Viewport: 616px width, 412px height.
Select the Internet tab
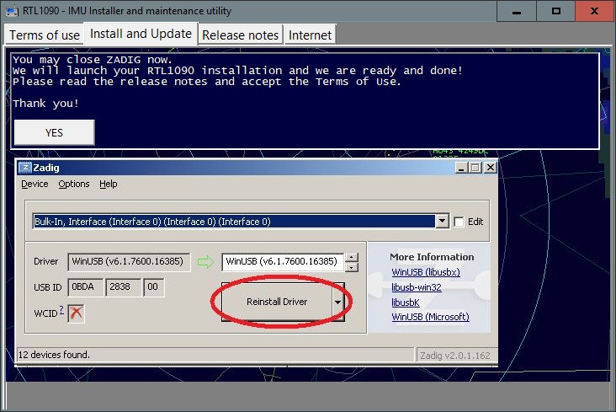[x=310, y=35]
